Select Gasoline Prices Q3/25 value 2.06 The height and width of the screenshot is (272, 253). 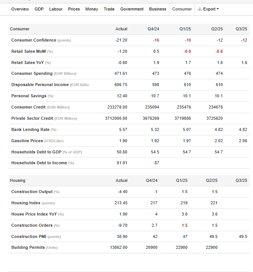click(243, 141)
